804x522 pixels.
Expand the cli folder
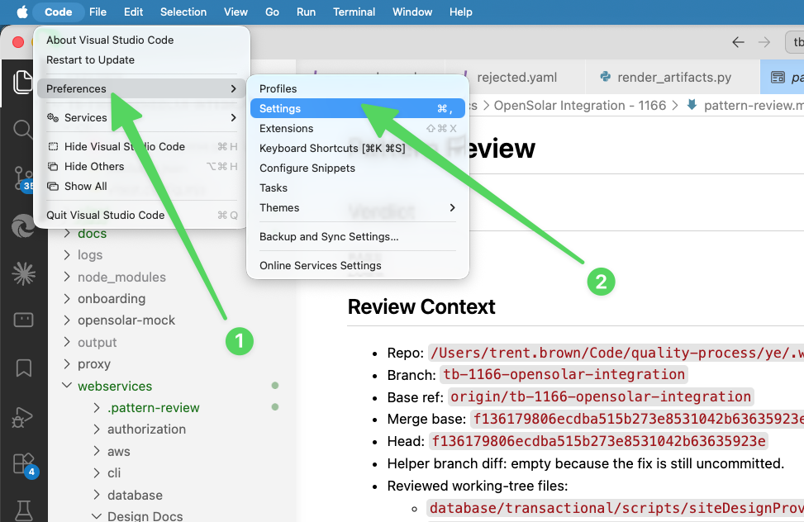(97, 472)
